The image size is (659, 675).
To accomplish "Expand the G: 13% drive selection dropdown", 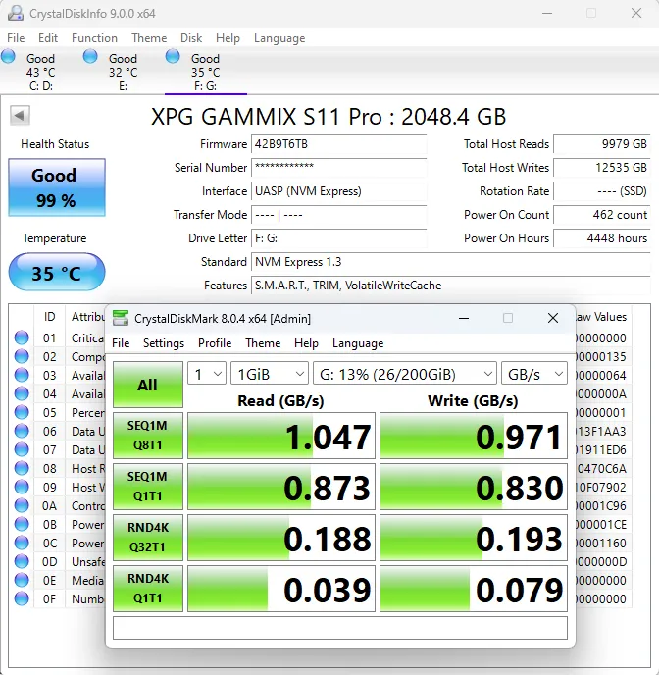I will tap(404, 374).
